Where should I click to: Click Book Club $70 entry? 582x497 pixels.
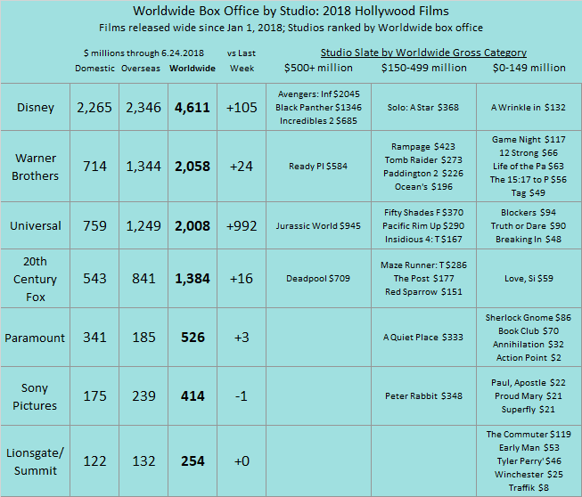[529, 330]
